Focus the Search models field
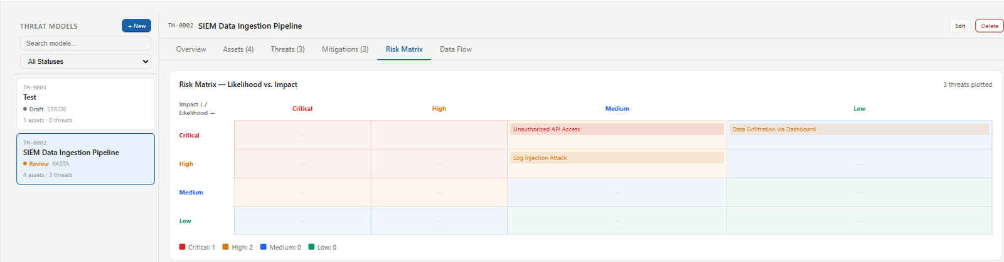 pyautogui.click(x=85, y=43)
